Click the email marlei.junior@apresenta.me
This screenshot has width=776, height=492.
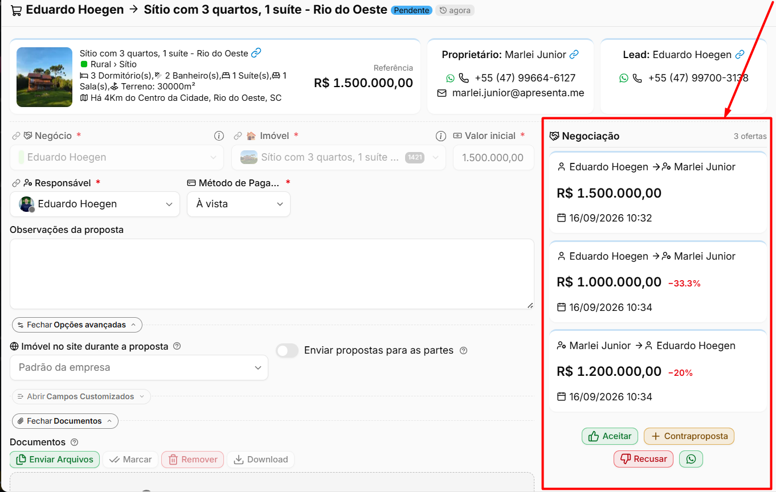518,93
